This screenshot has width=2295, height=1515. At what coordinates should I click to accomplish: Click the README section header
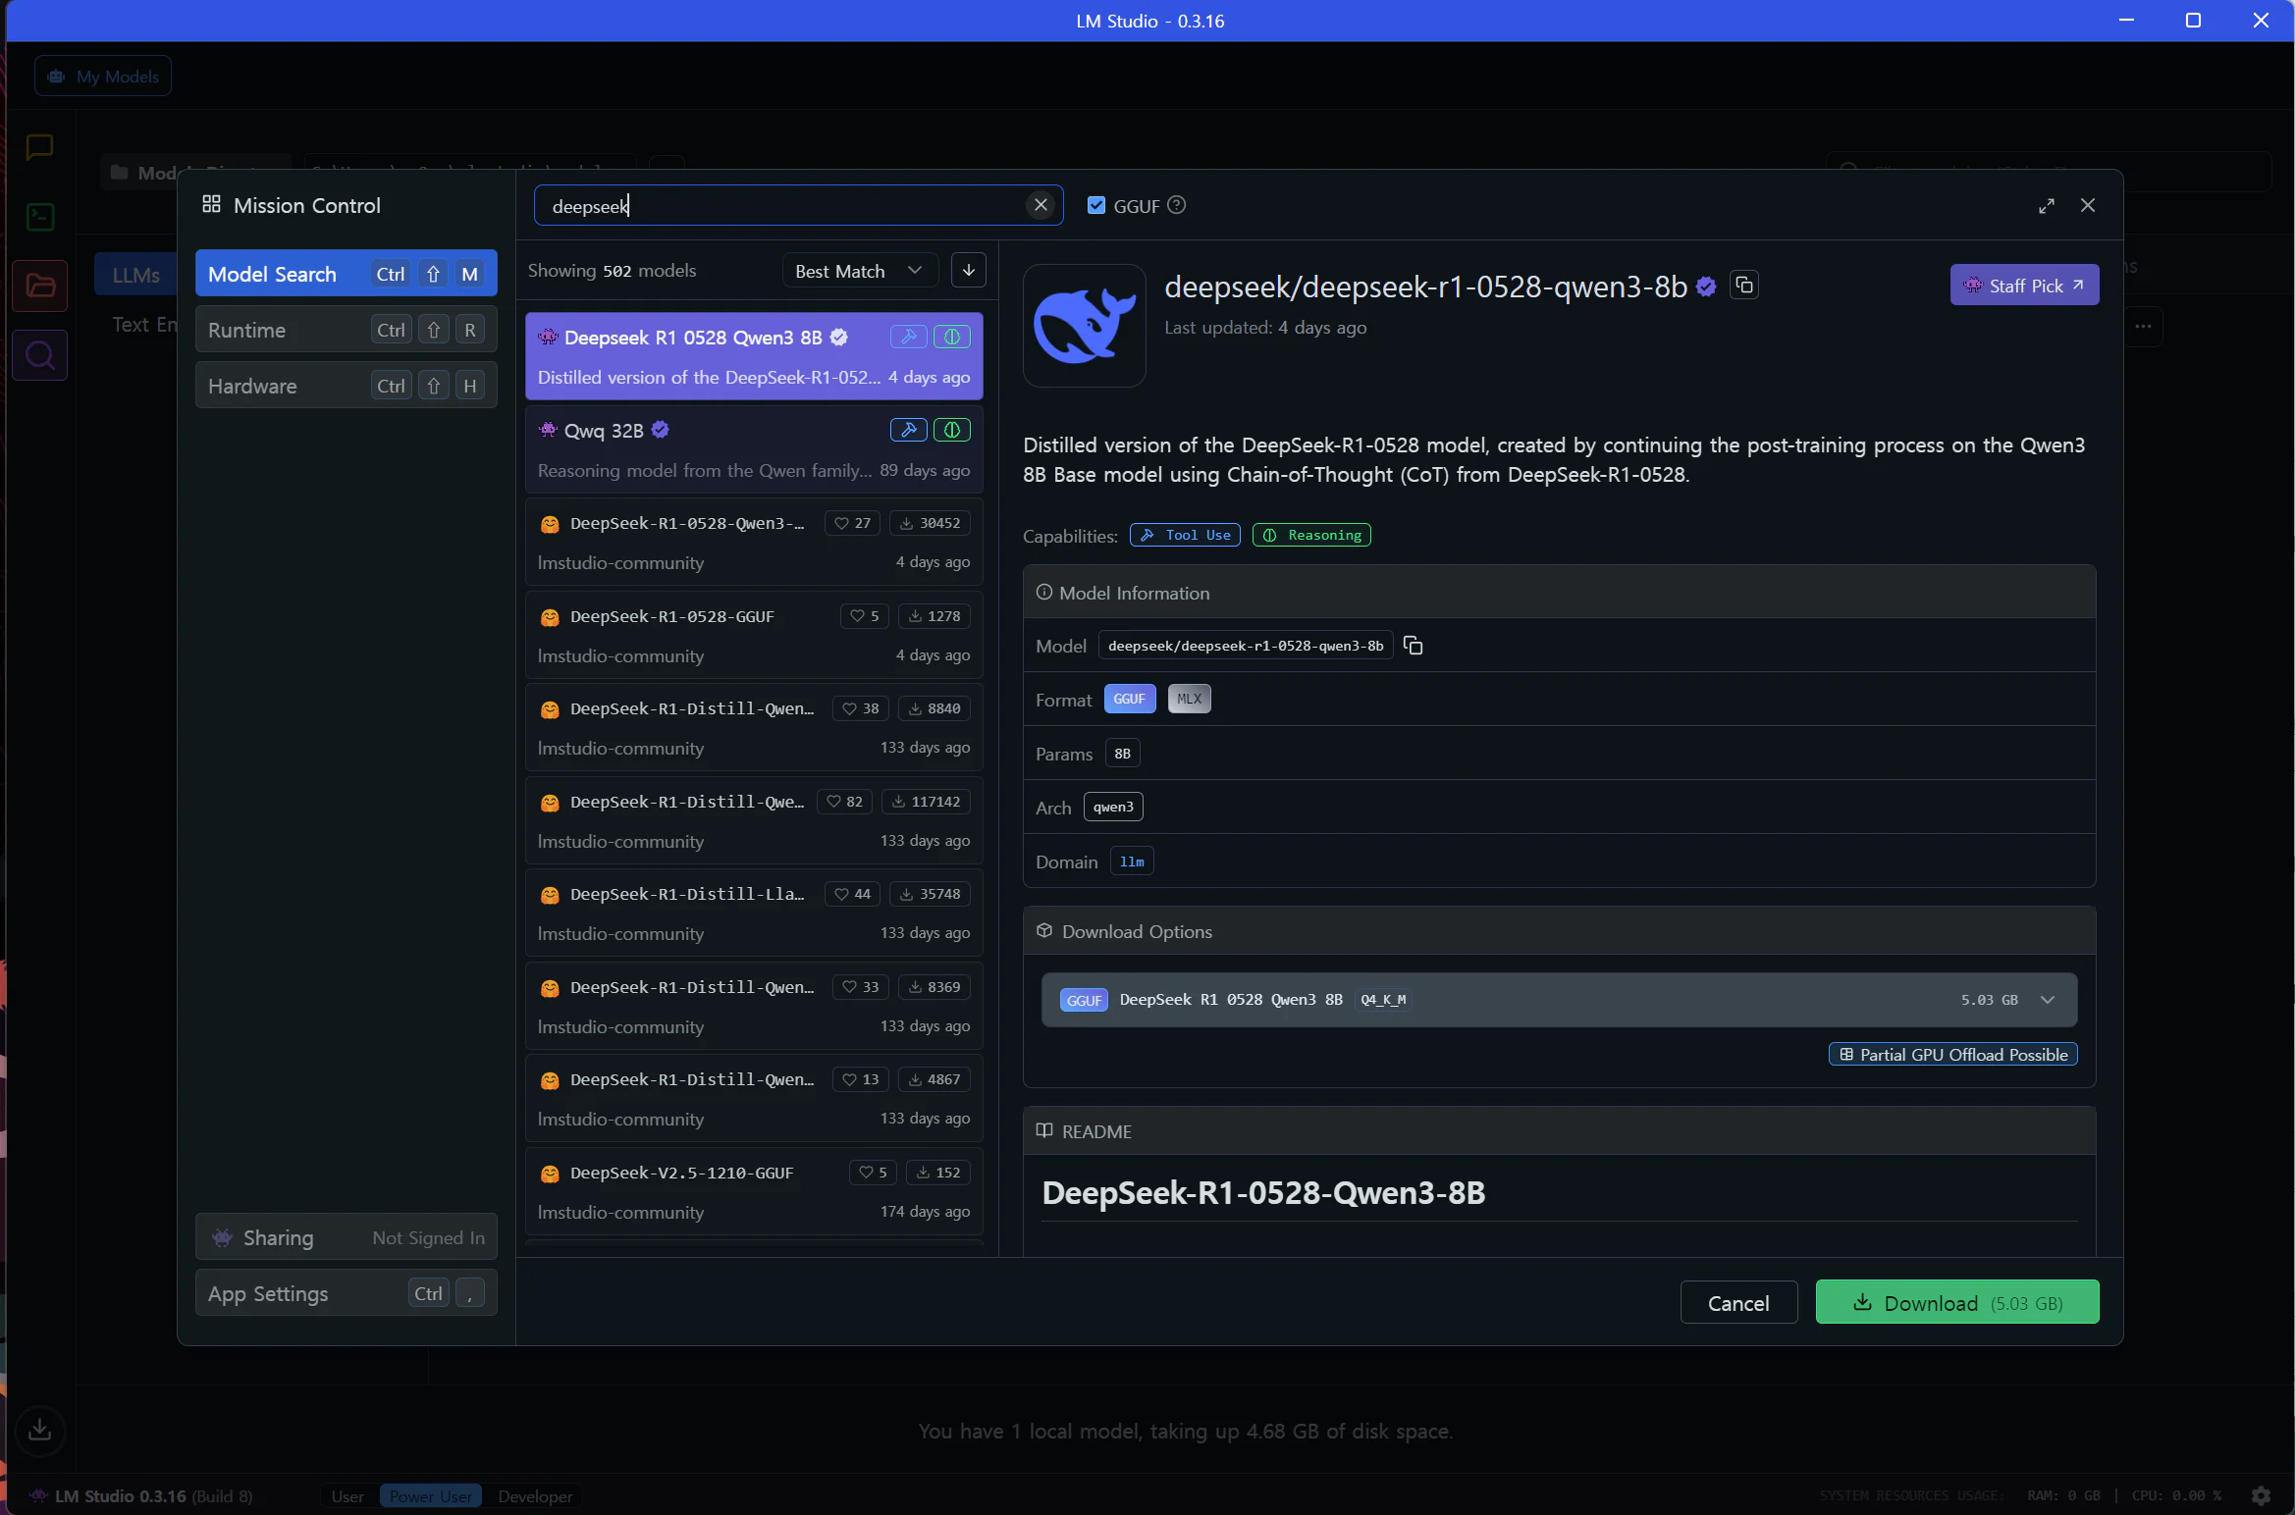(1559, 1131)
